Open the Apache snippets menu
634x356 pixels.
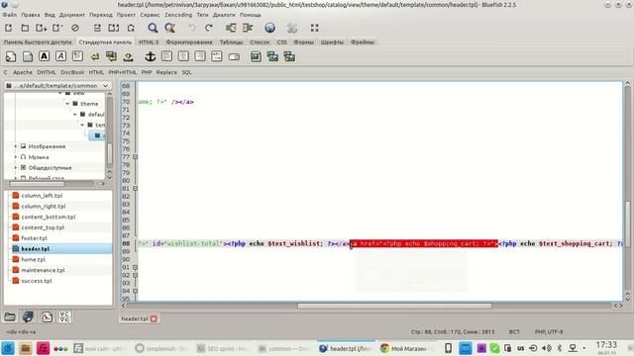[x=23, y=72]
